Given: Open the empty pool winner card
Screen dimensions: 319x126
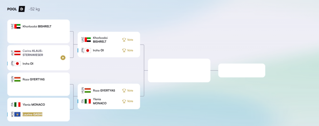Looking at the screenshot, I should pyautogui.click(x=242, y=70).
